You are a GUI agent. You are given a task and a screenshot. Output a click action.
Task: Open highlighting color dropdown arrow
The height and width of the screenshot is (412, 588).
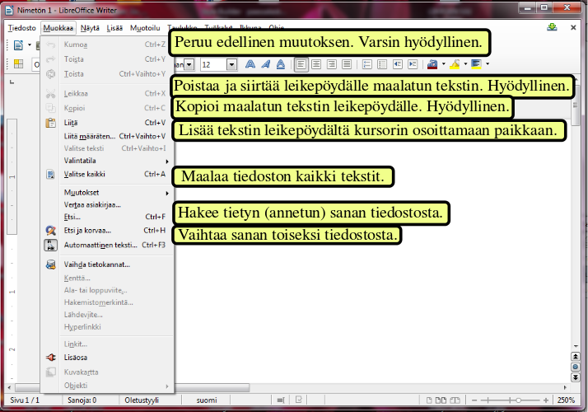coord(465,64)
